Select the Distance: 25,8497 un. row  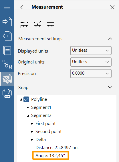(x=57, y=148)
